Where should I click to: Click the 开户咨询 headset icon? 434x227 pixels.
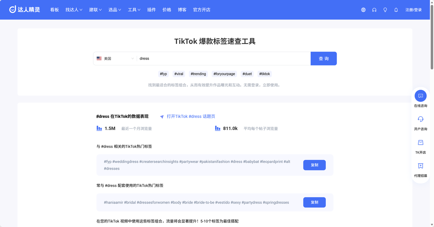click(420, 119)
